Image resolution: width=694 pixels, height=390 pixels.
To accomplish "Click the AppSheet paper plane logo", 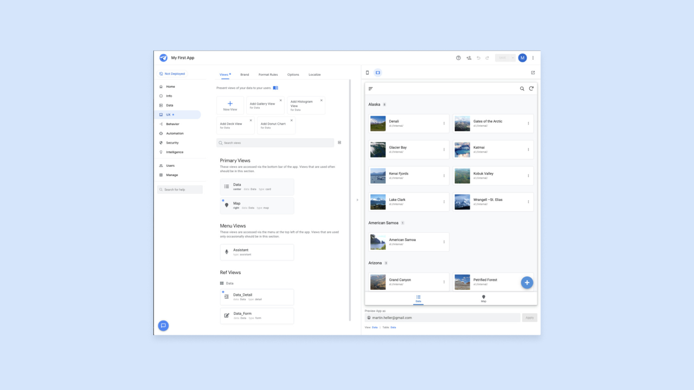I will (163, 58).
